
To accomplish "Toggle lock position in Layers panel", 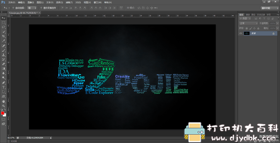I will click(x=254, y=28).
